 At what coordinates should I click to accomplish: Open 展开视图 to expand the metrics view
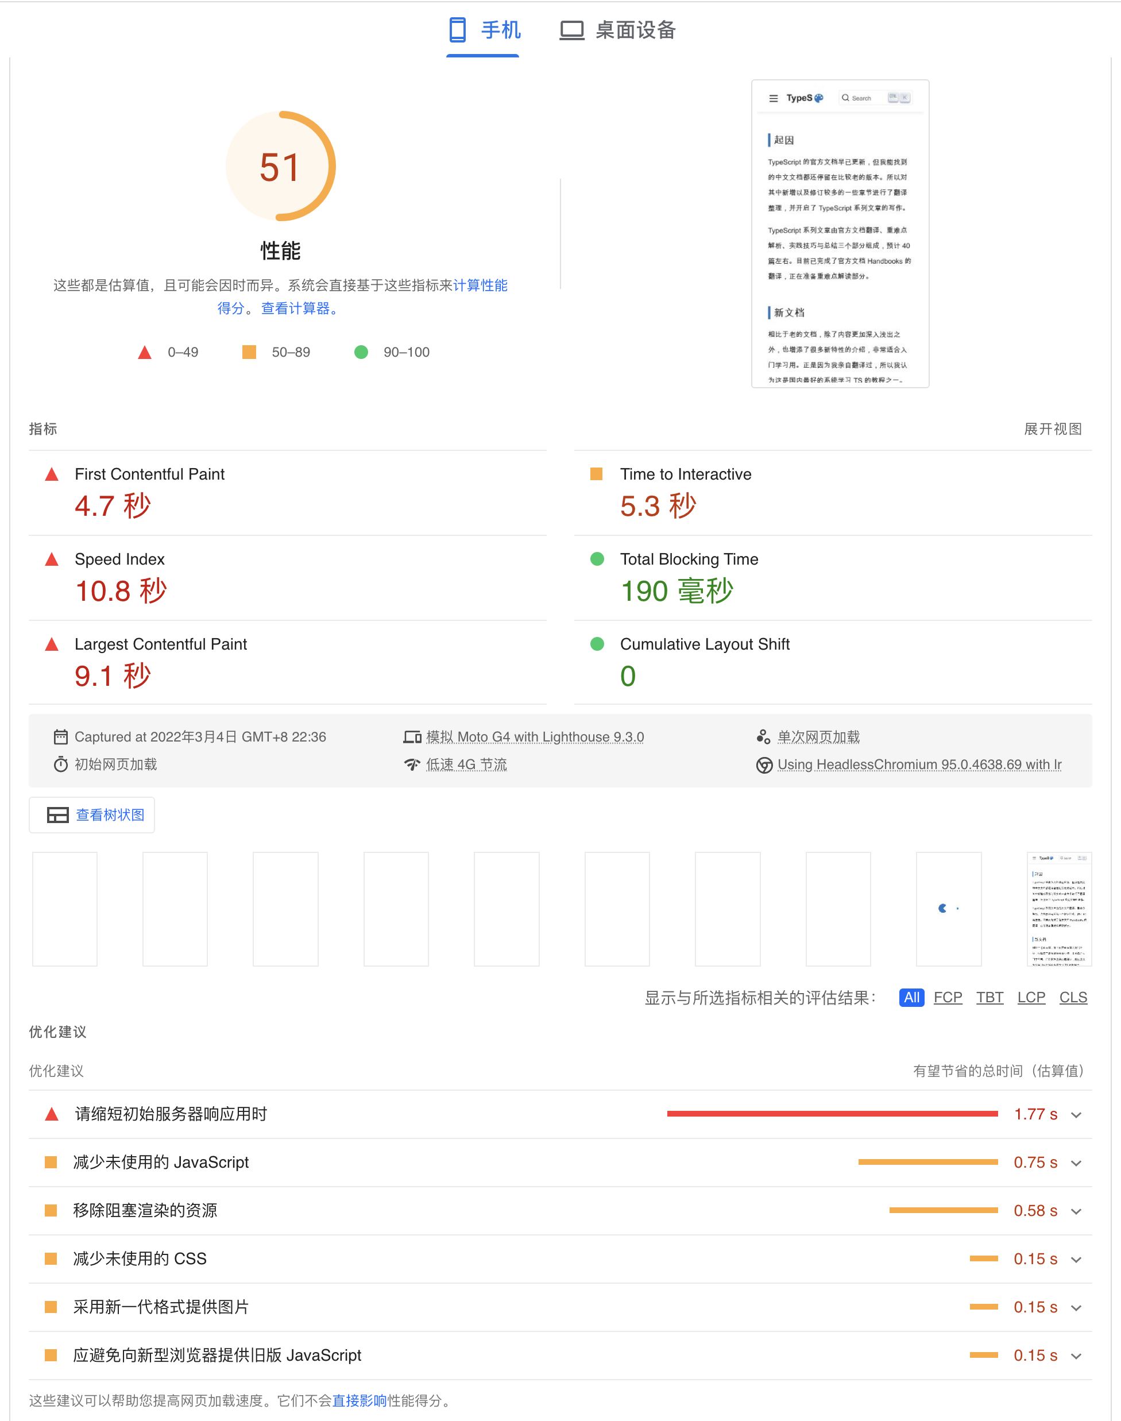[x=1053, y=428]
